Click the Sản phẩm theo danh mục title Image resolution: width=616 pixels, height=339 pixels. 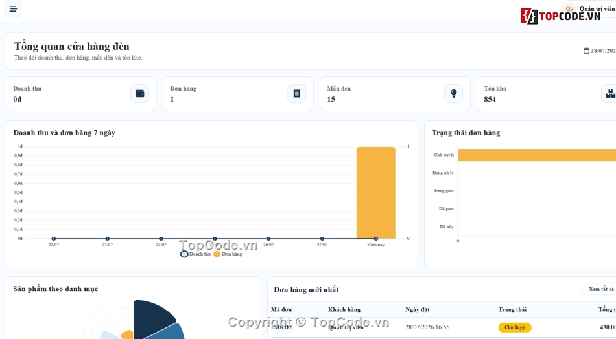(x=55, y=289)
